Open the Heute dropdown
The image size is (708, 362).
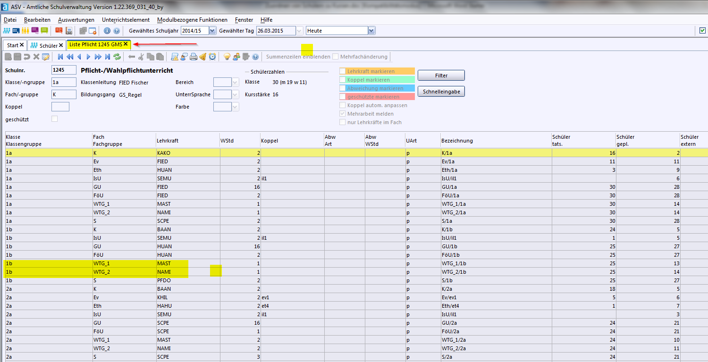pos(371,31)
